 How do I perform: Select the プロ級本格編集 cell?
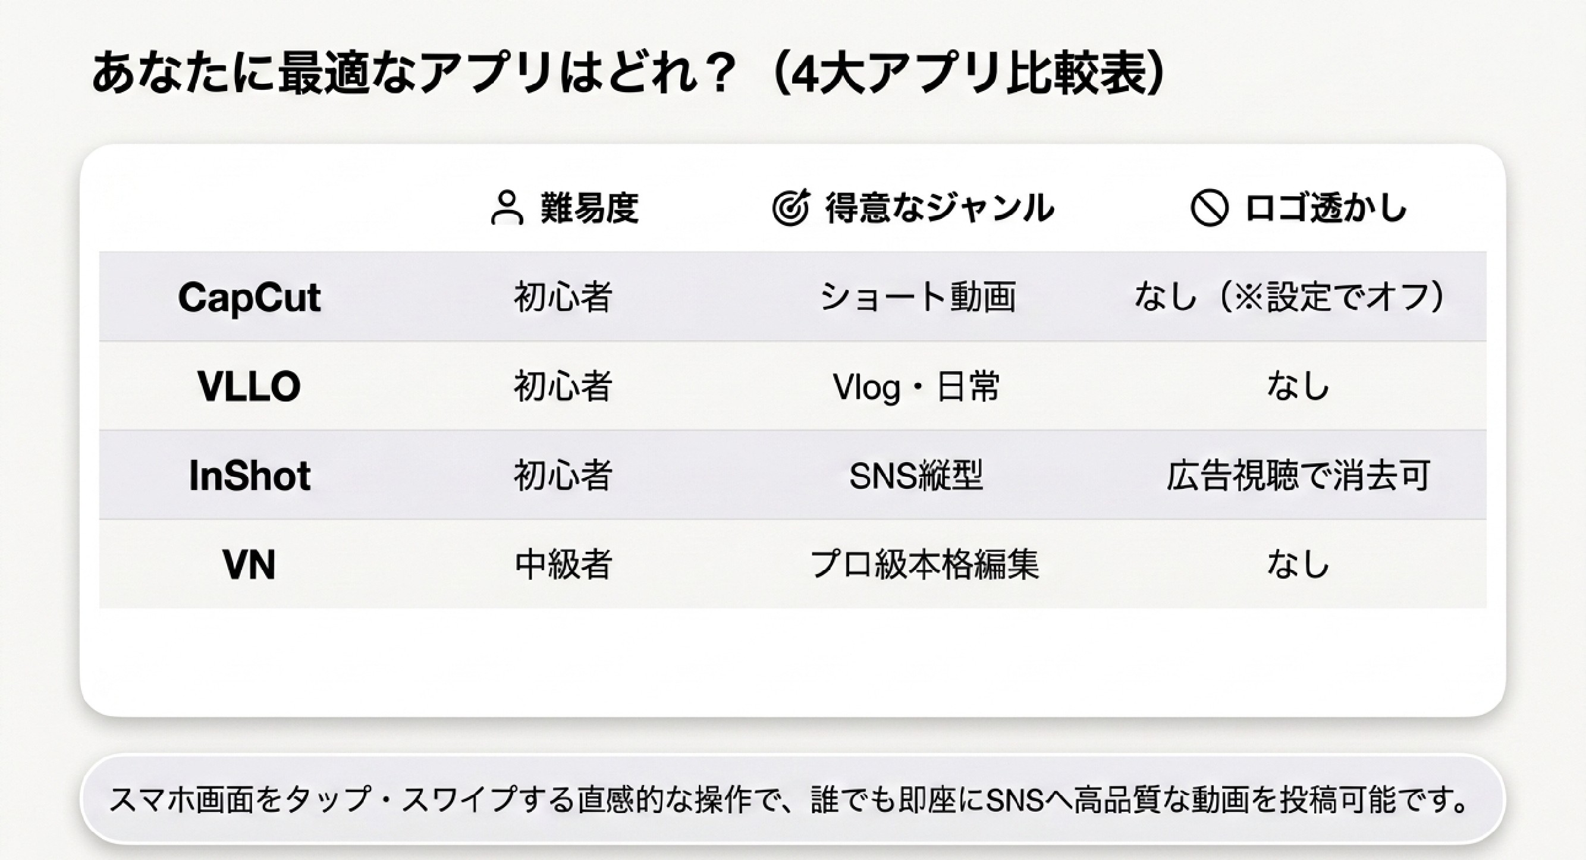coord(924,564)
